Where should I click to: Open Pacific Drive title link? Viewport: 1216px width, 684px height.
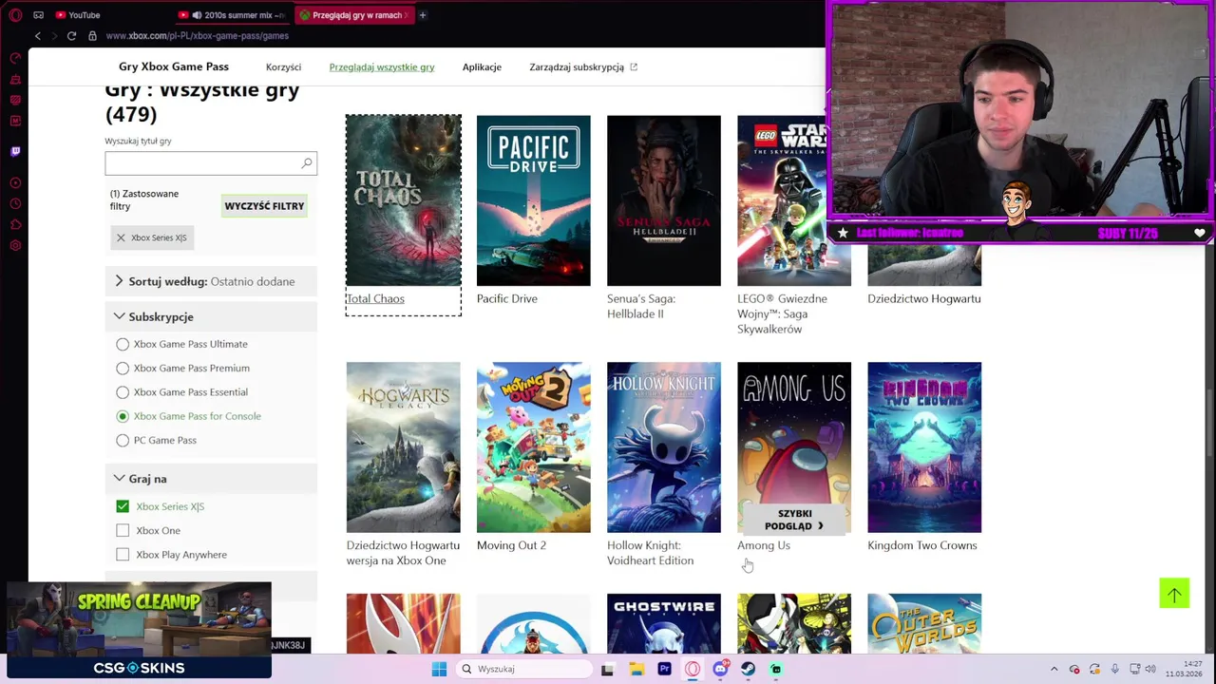point(507,298)
